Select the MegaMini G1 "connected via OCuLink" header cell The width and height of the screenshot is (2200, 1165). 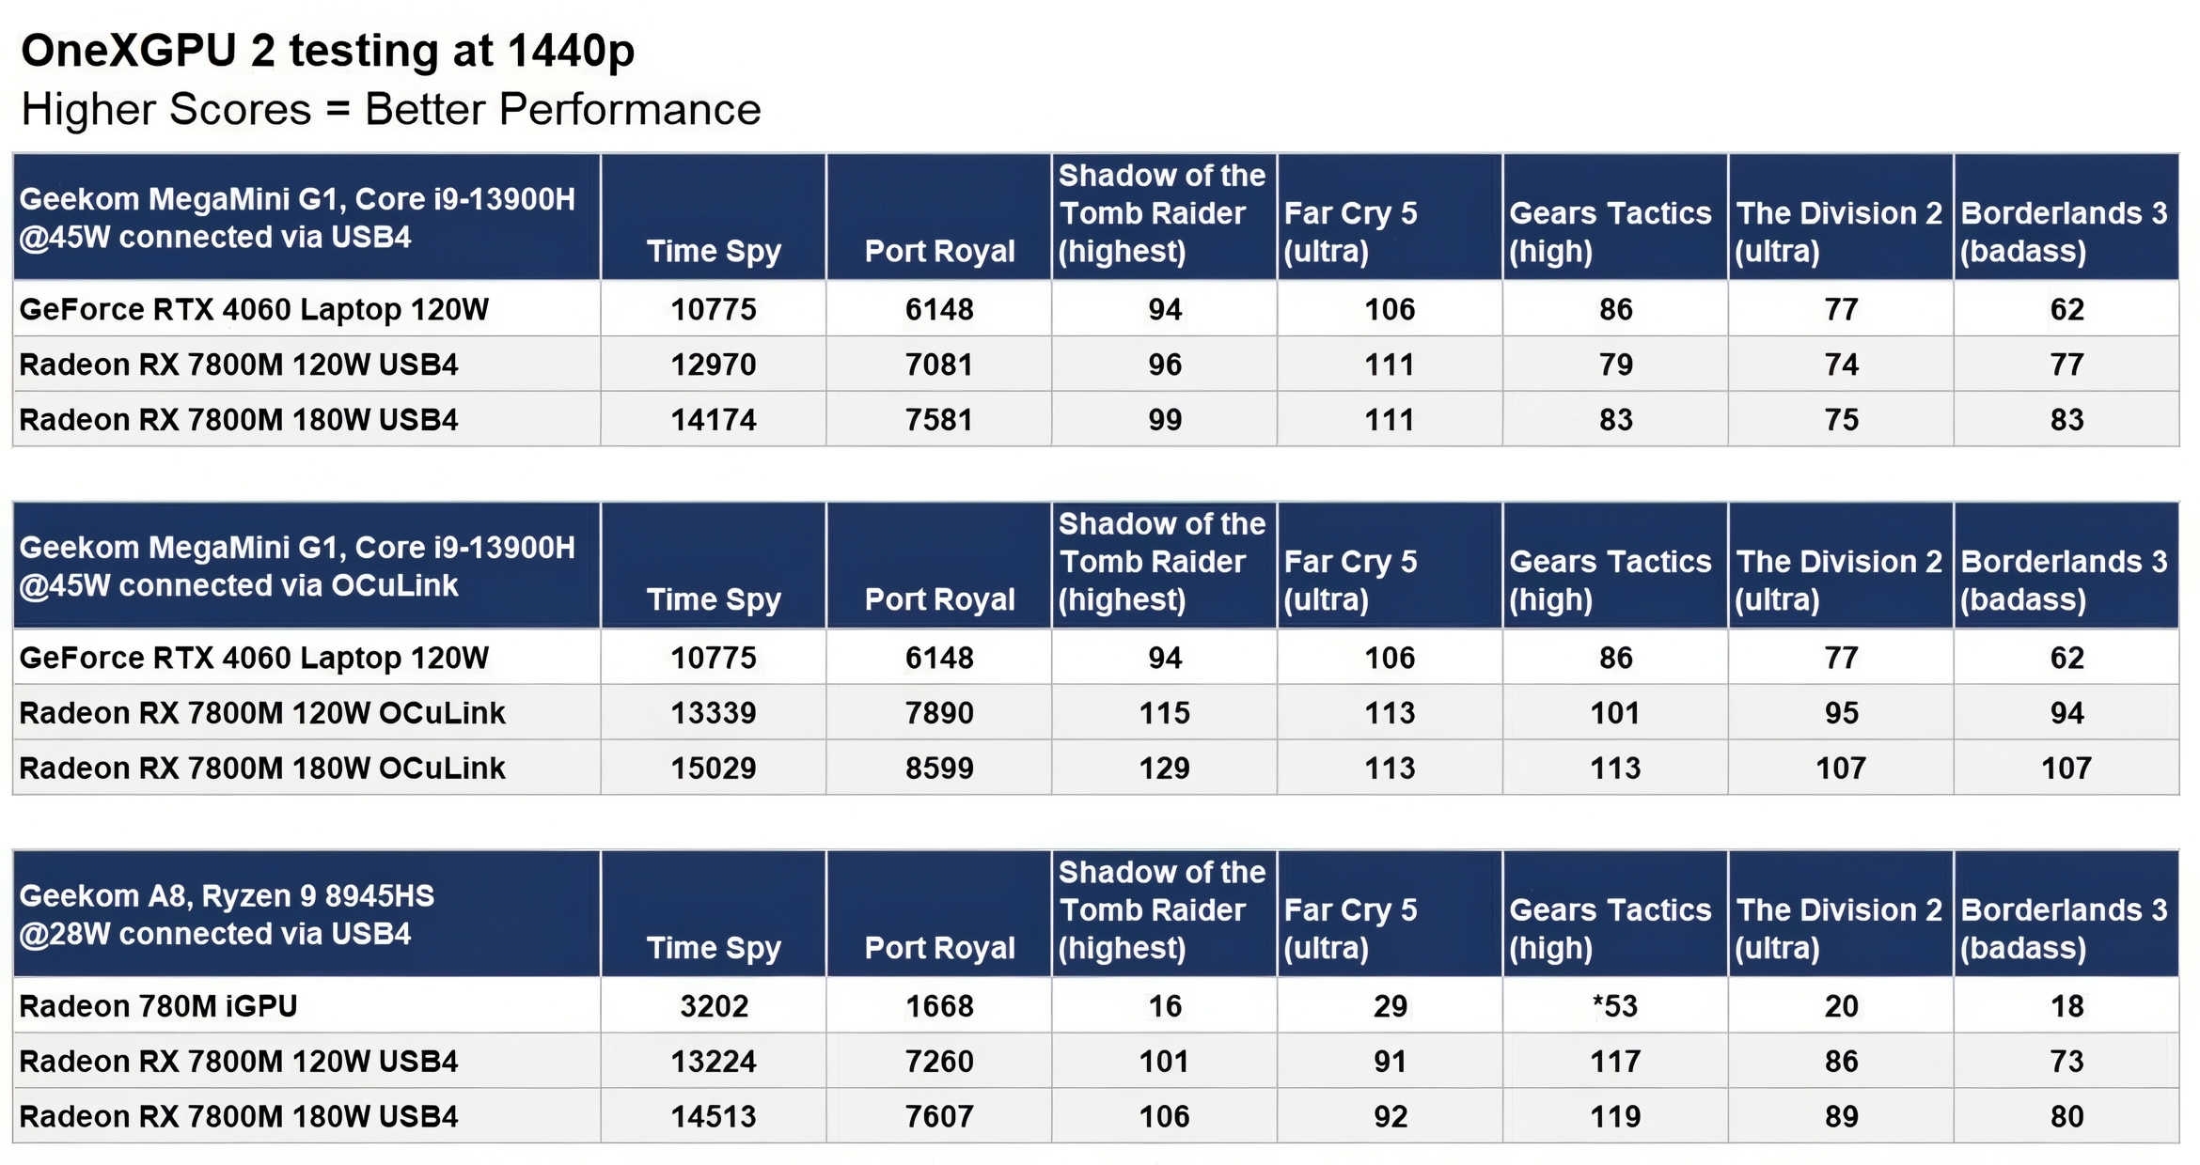297,567
